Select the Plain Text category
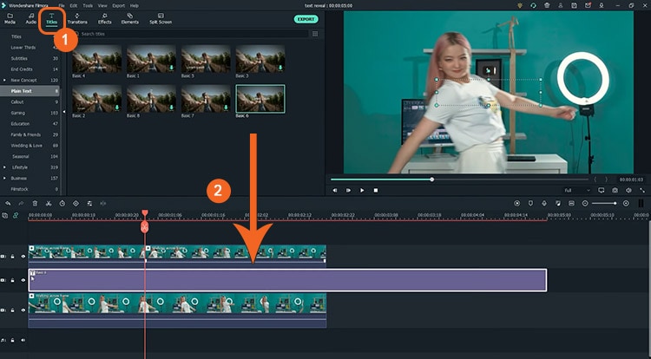Viewport: 651px width, 359px height. [30, 91]
